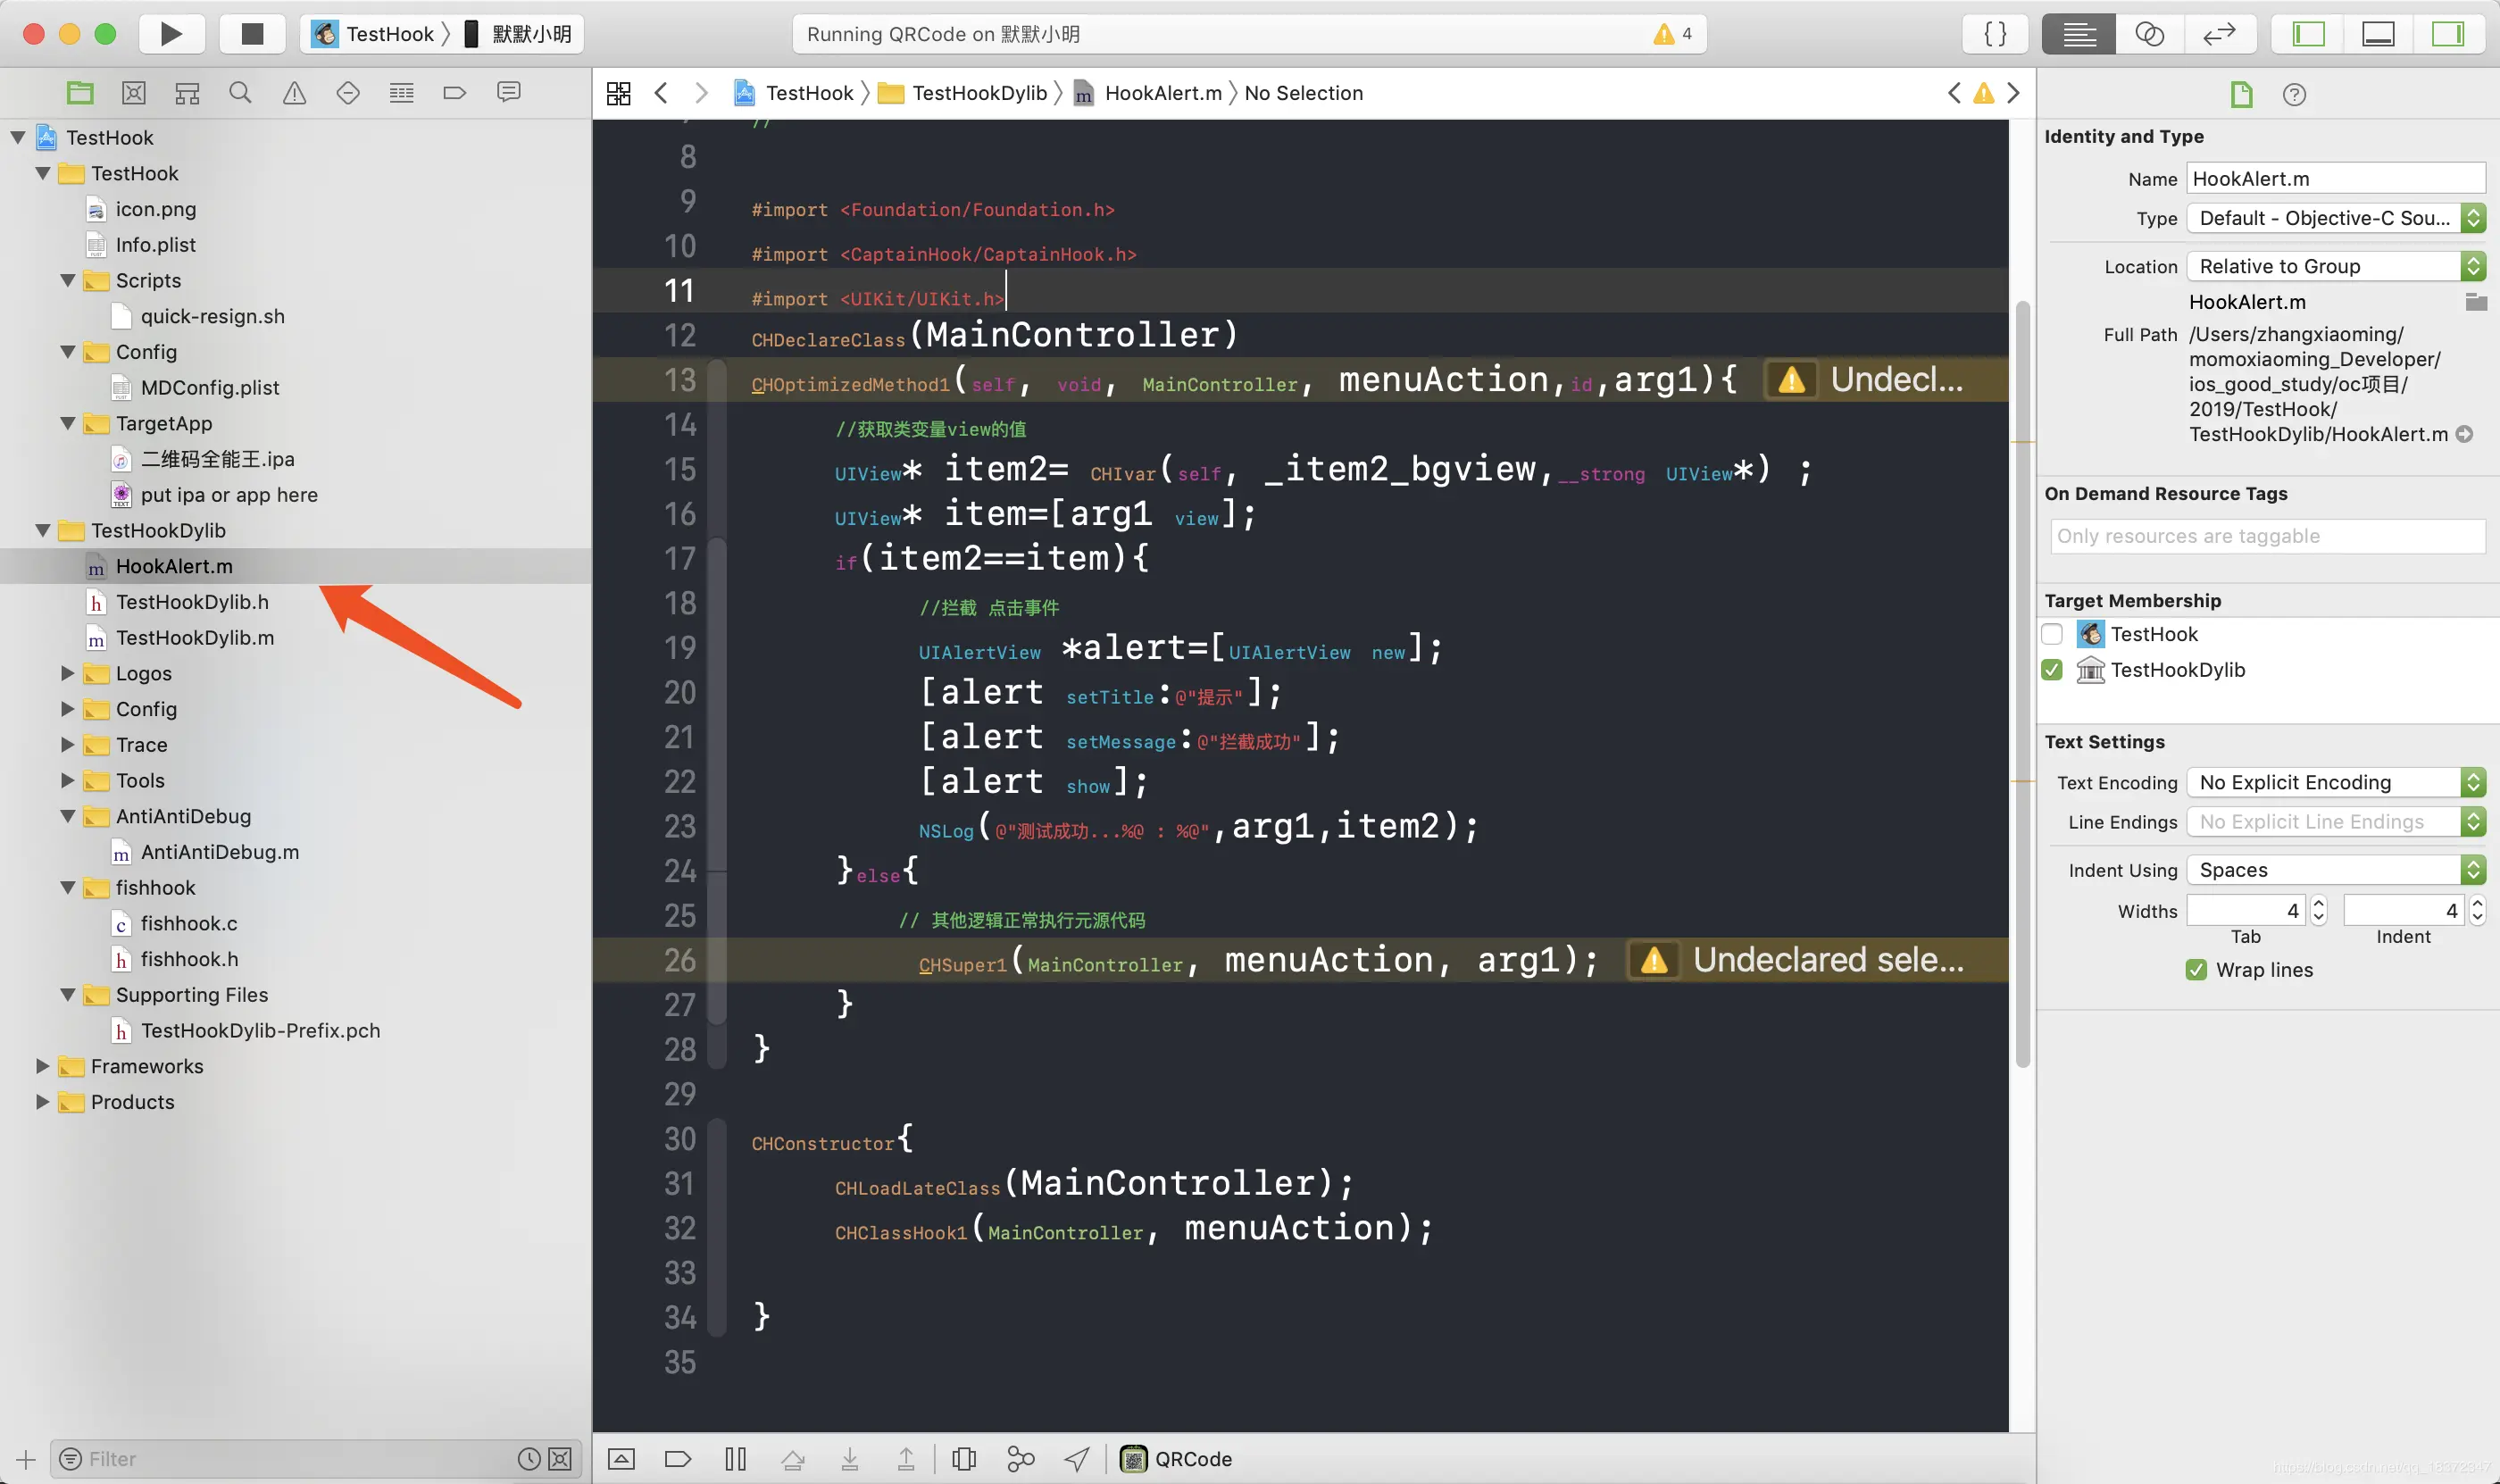
Task: Expand the Logos folder
Action: [68, 673]
